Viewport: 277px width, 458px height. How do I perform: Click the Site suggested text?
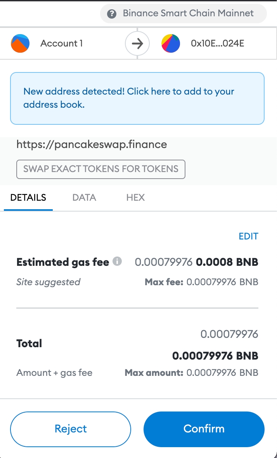point(48,282)
